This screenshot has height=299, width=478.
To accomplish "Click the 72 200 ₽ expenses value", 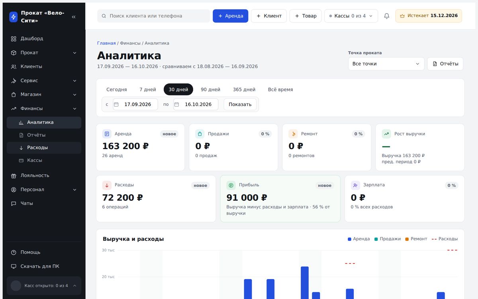I will coord(122,198).
